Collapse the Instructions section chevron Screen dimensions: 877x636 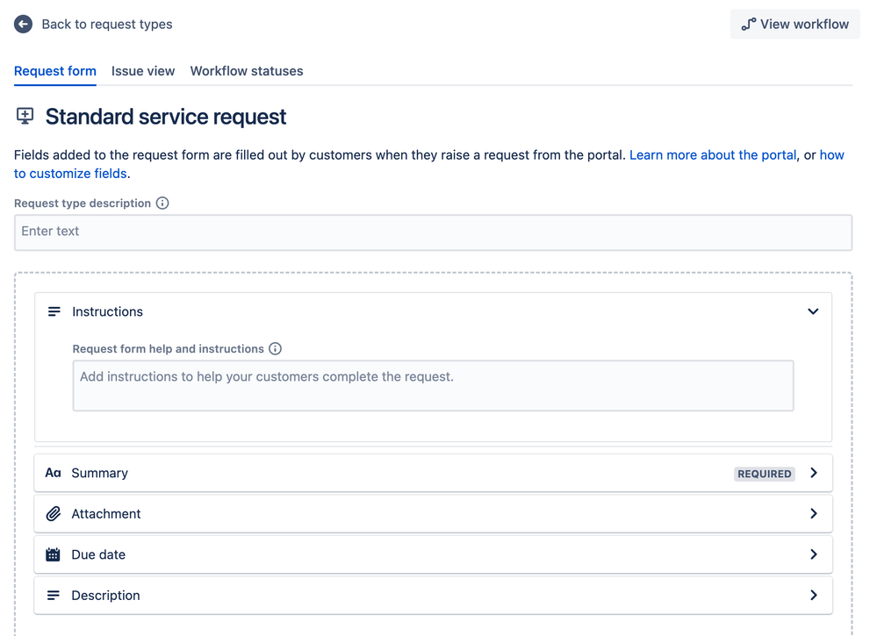[x=813, y=311]
